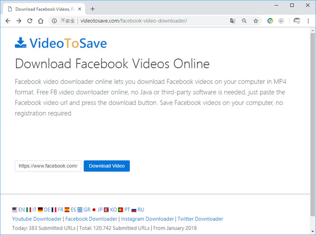Reload the current page
This screenshot has height=235, width=316.
click(30, 21)
